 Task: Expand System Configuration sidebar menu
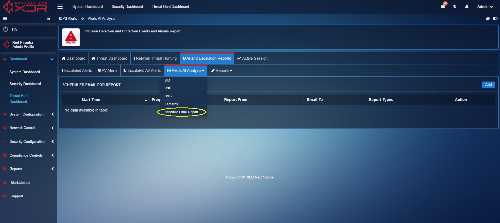53,114
